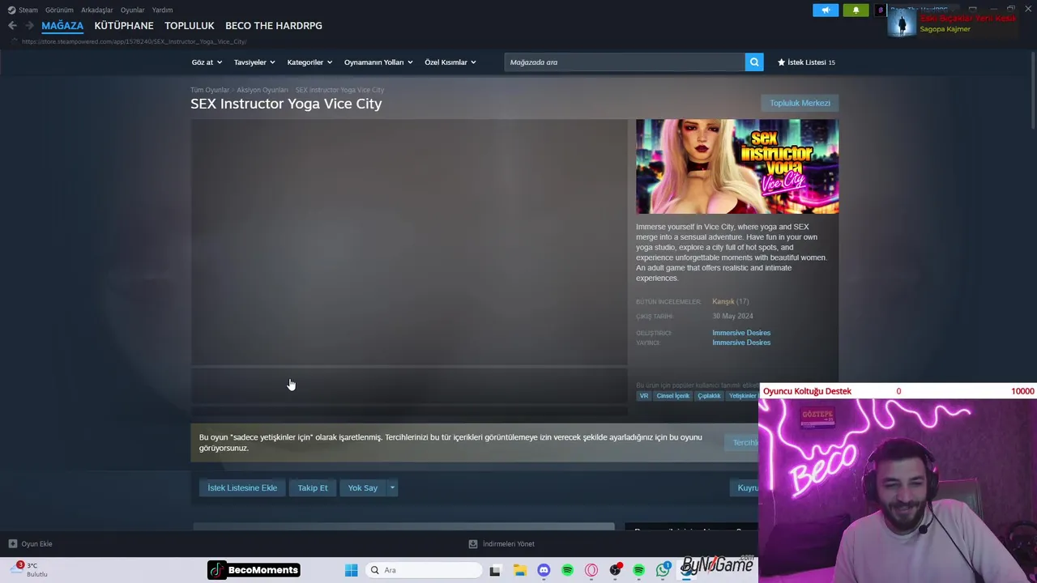The width and height of the screenshot is (1037, 583).
Task: Open OBS icon with red dot
Action: pos(616,570)
